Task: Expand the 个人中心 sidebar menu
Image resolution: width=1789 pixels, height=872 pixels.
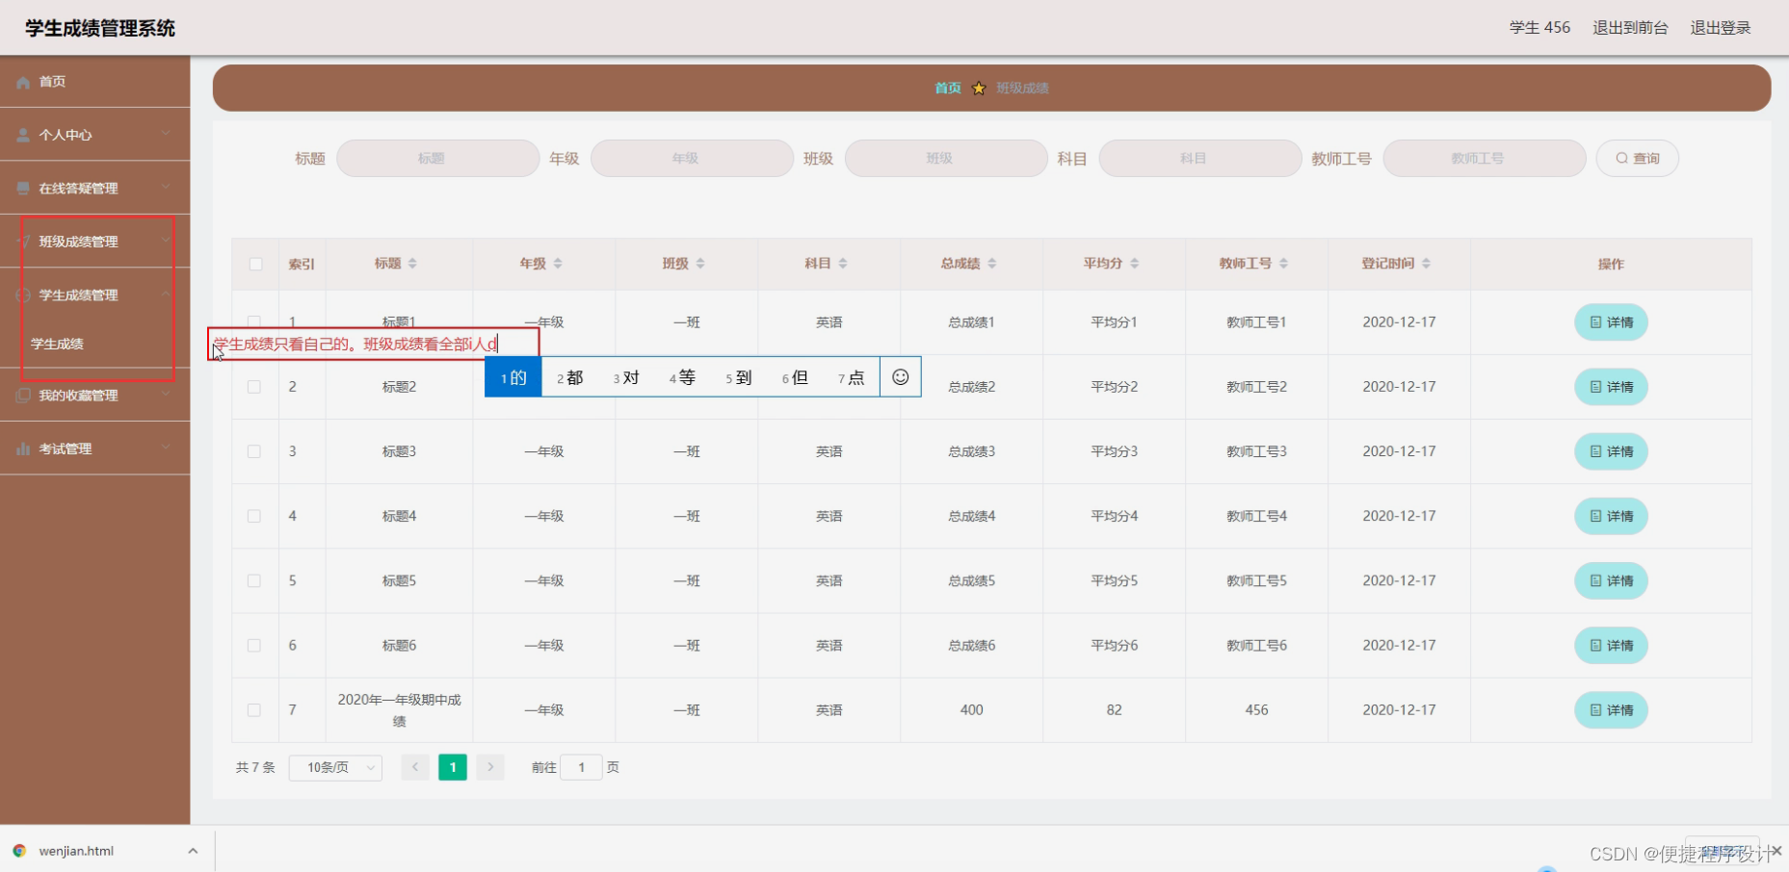Action: tap(166, 135)
